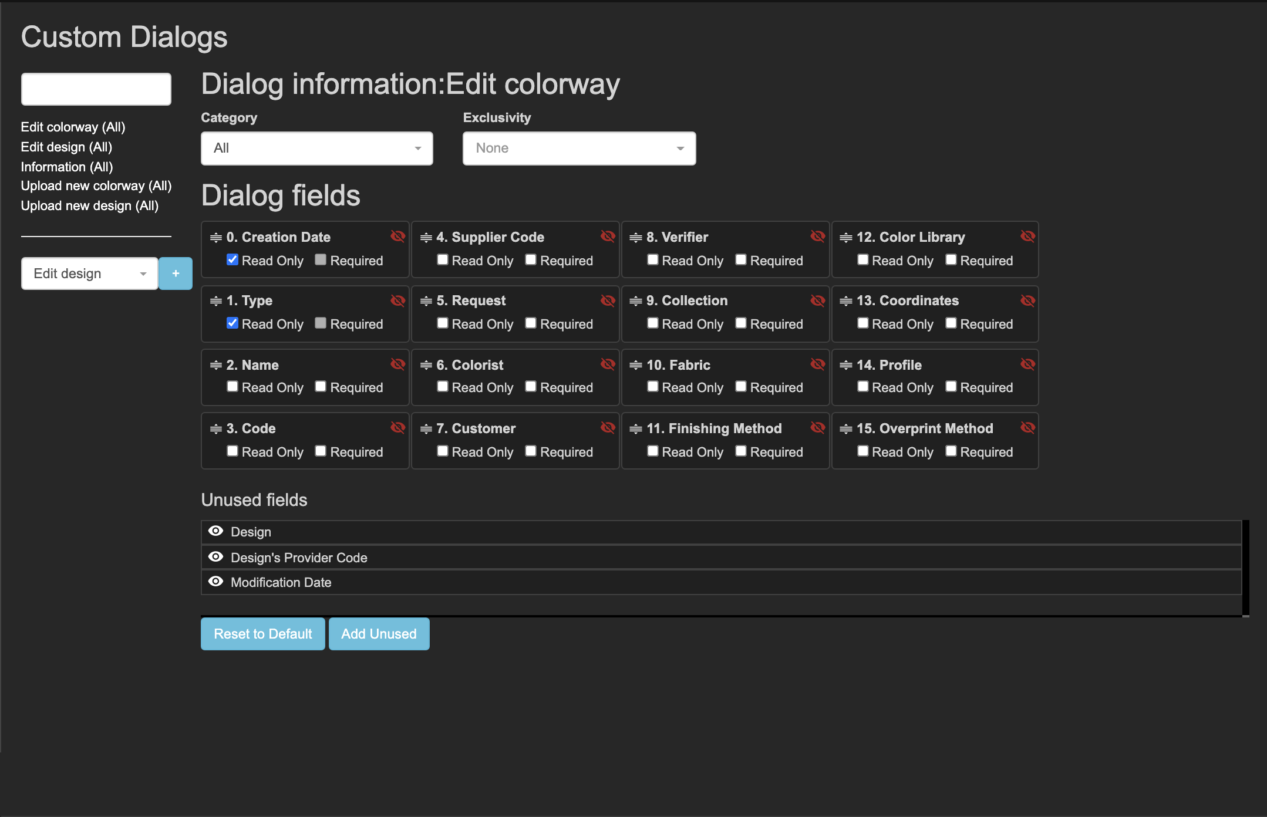This screenshot has width=1267, height=817.
Task: Hide the Supplier Code field
Action: [608, 237]
